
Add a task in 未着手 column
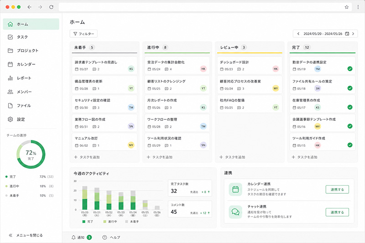(x=87, y=157)
